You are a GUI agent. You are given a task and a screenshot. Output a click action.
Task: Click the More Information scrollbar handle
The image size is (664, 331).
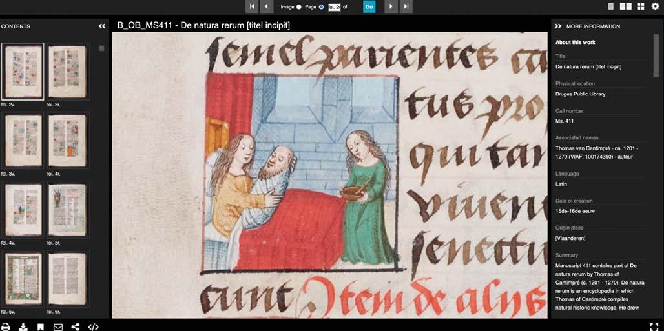click(656, 55)
